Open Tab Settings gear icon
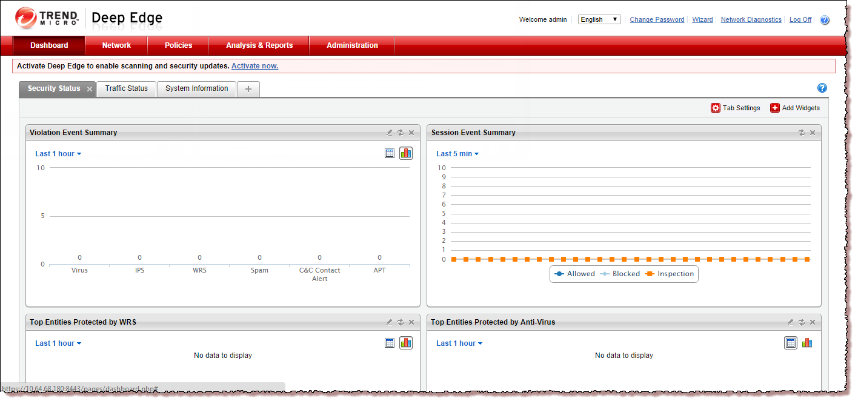The height and width of the screenshot is (404, 858). point(716,108)
